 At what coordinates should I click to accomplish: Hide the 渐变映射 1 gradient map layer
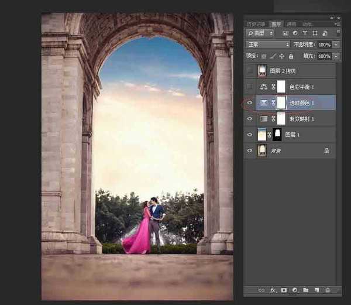(x=250, y=118)
